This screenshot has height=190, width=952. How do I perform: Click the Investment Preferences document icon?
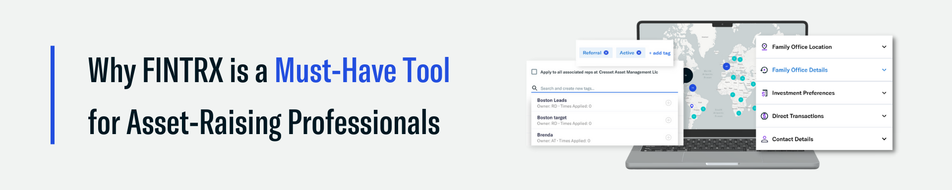click(x=765, y=93)
